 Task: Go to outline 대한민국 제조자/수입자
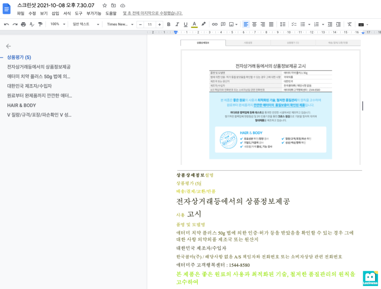tap(29, 86)
